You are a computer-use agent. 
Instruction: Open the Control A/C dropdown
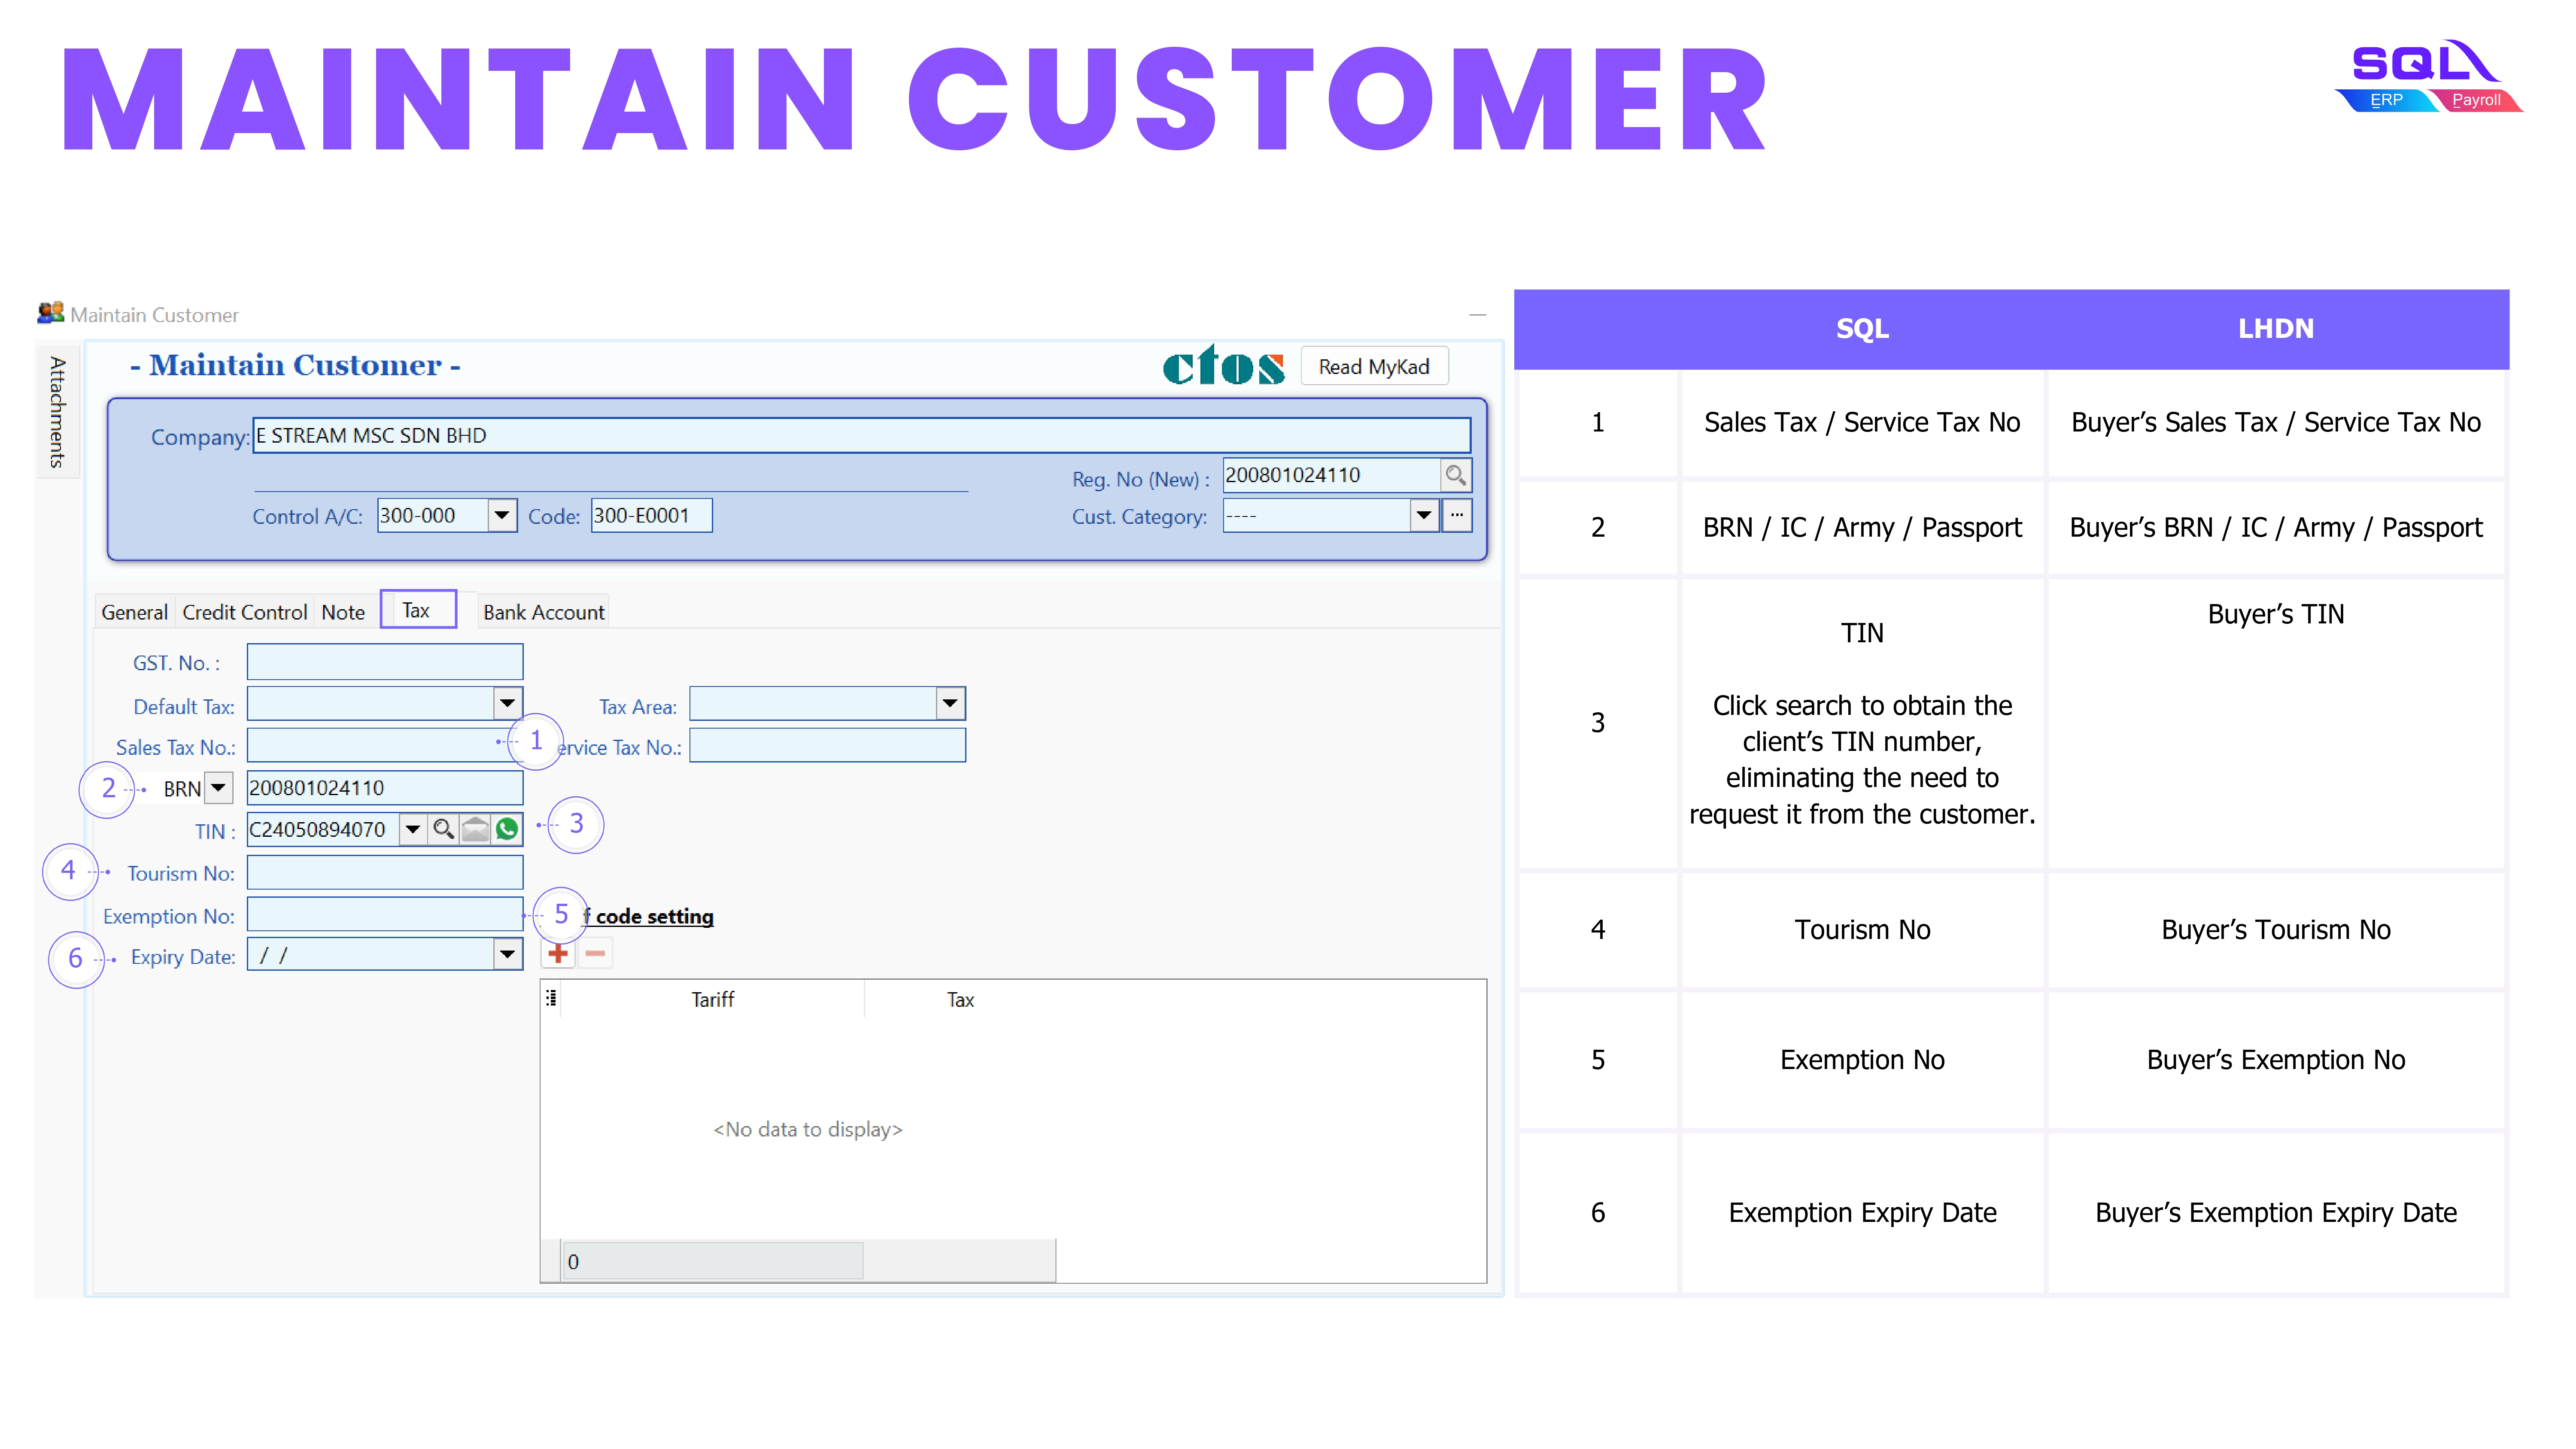(502, 516)
